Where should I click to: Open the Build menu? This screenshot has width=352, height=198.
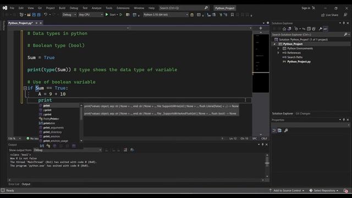click(x=62, y=8)
